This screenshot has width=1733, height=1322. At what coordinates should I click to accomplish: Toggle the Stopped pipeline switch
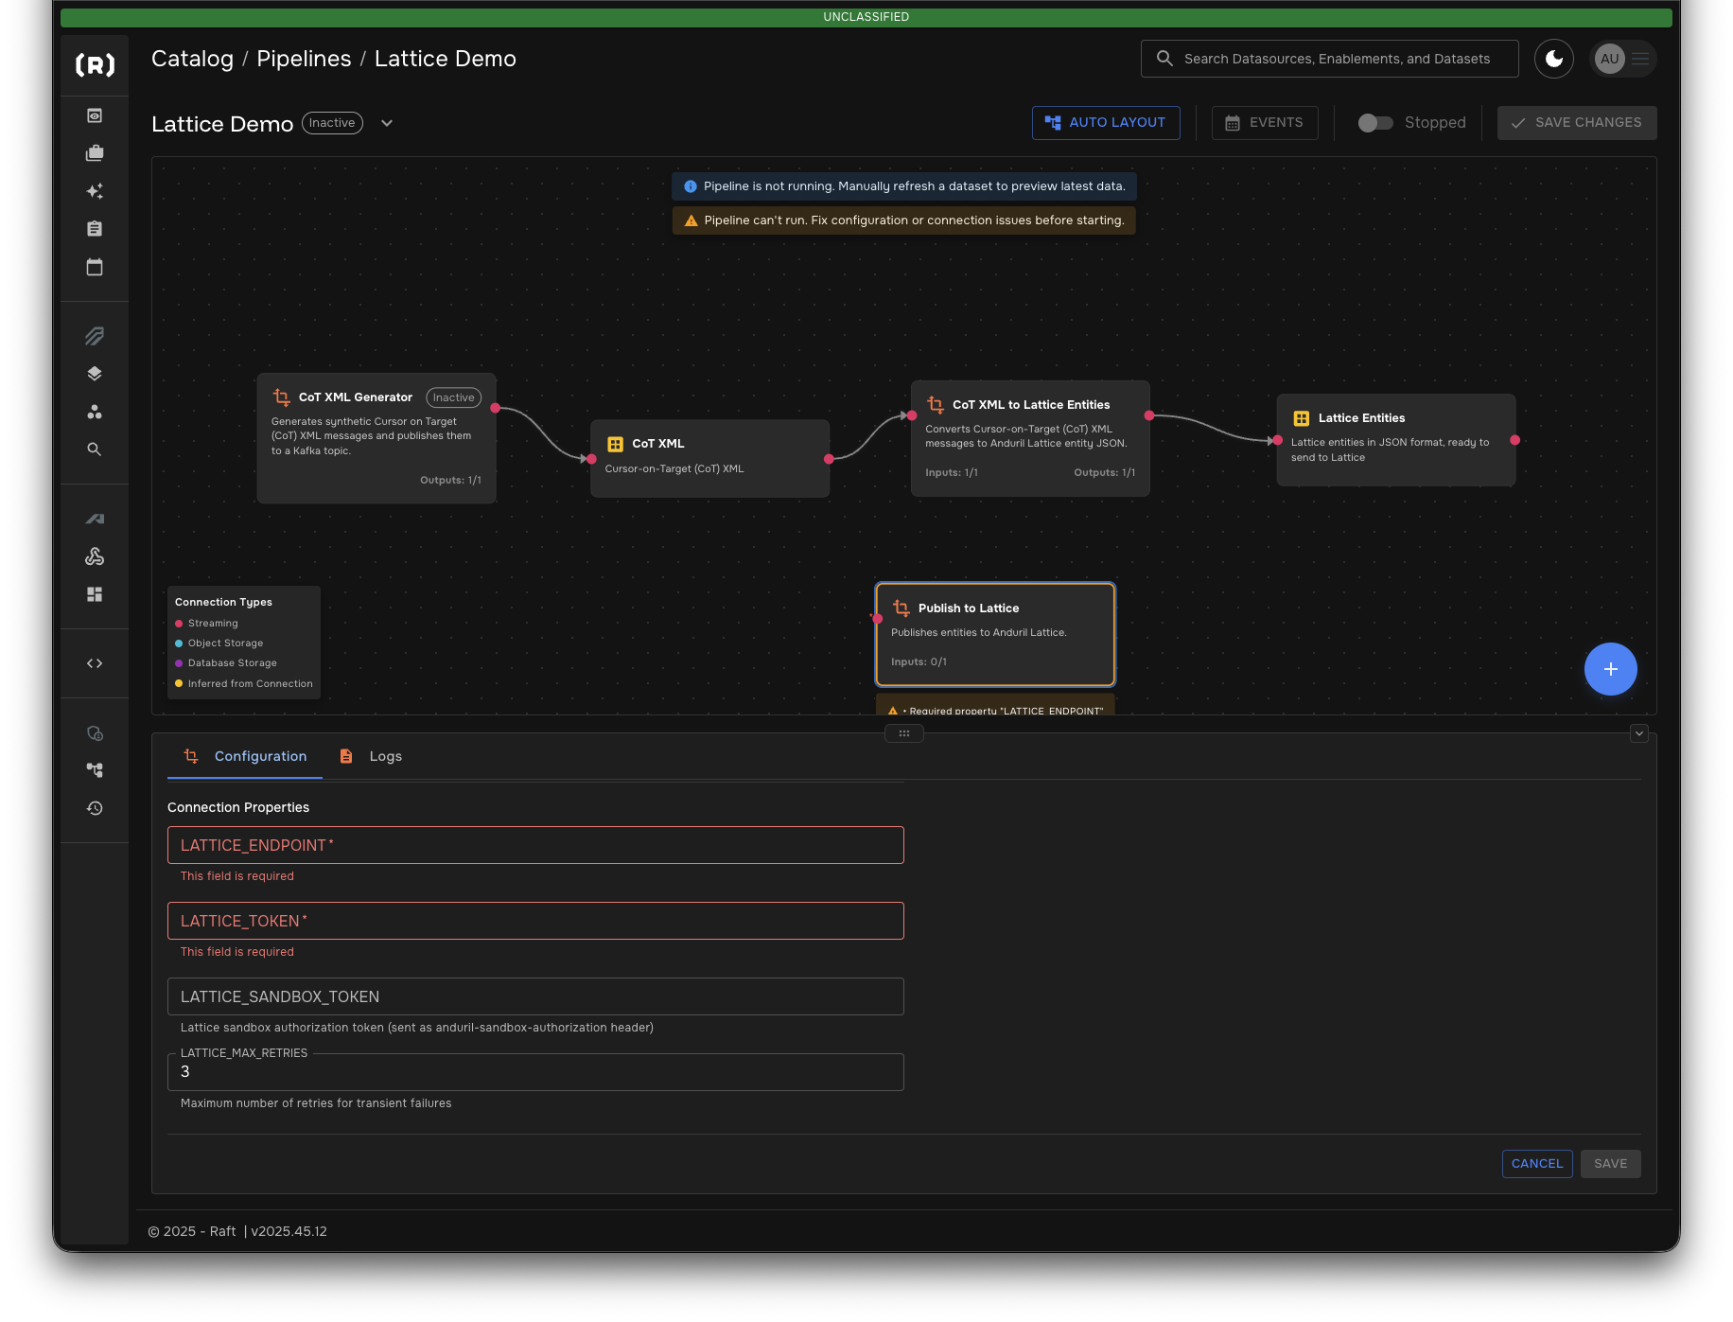click(x=1375, y=123)
